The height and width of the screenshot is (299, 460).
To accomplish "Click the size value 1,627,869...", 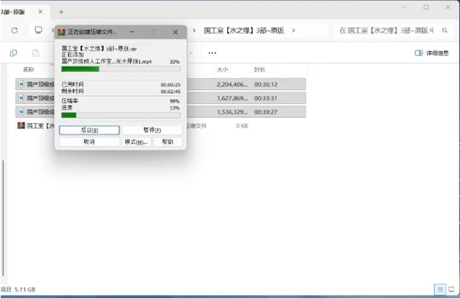I will click(x=232, y=98).
